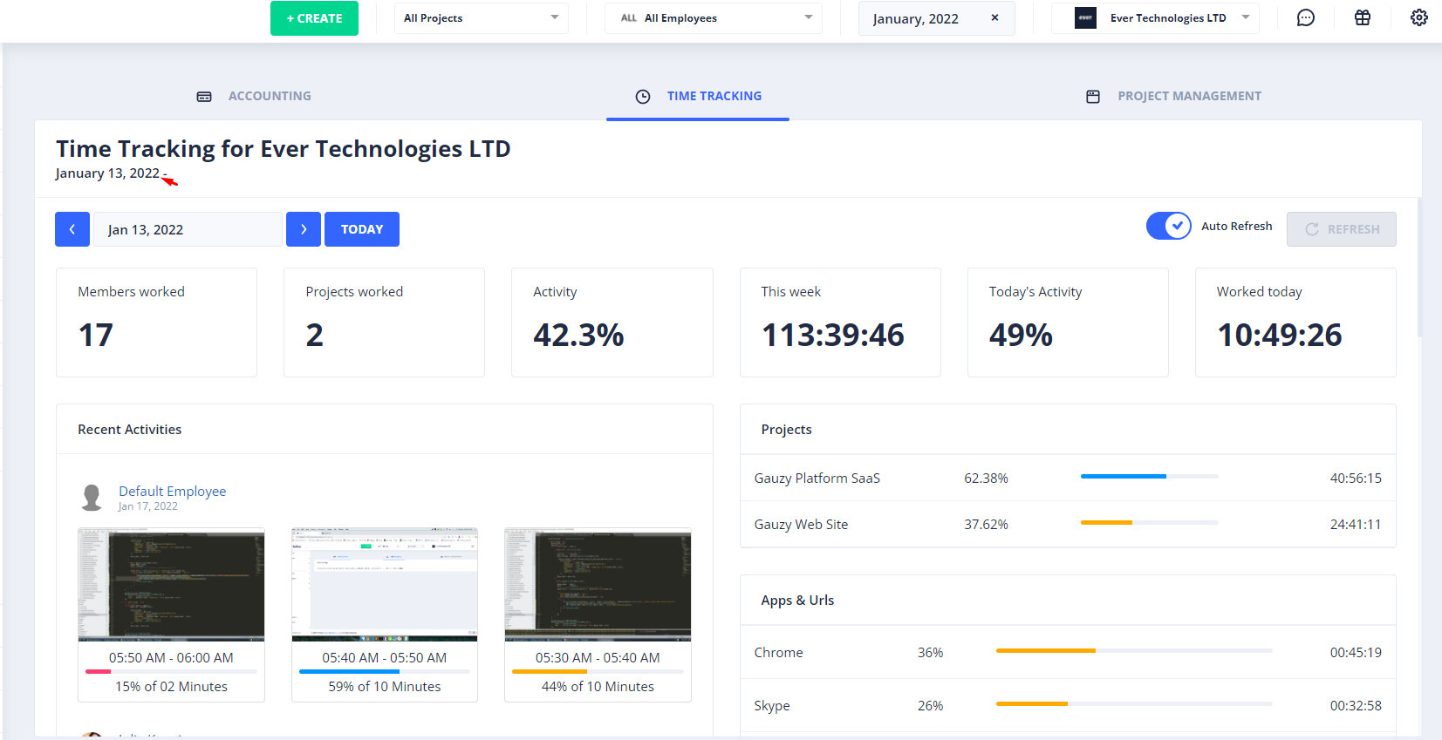This screenshot has height=740, width=1442.
Task: Click the Accounting card icon
Action: (204, 97)
